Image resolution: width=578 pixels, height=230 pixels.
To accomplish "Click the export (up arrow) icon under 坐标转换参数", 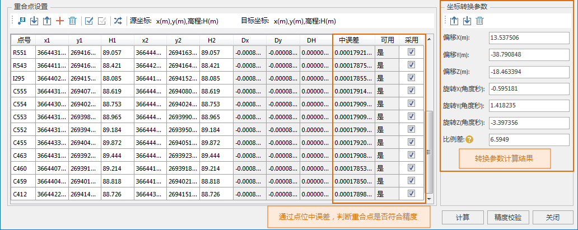I will pyautogui.click(x=454, y=21).
